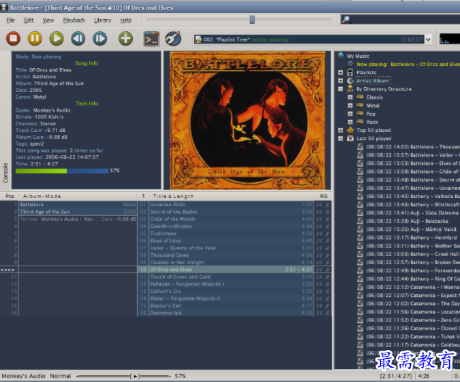
Task: Click the volume slider handle in the toolbar
Action: [x=252, y=20]
